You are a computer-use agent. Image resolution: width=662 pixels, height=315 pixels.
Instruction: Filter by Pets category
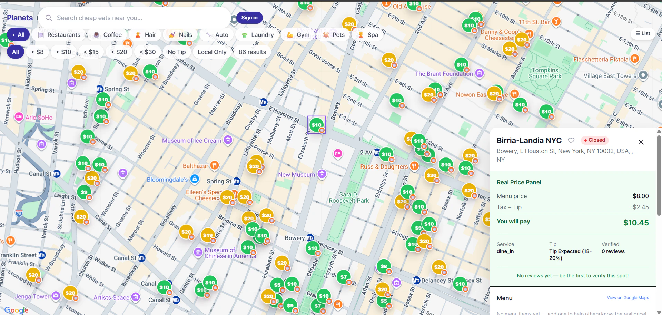click(334, 35)
